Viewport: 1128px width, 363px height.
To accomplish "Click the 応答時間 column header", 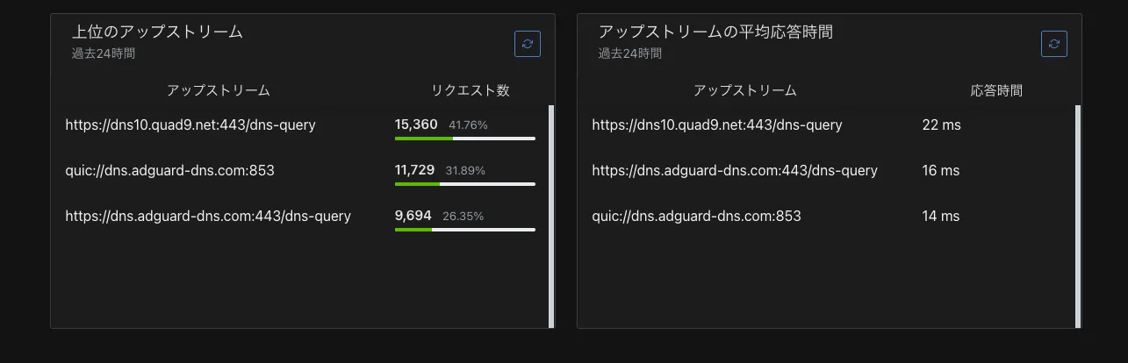I will [996, 90].
